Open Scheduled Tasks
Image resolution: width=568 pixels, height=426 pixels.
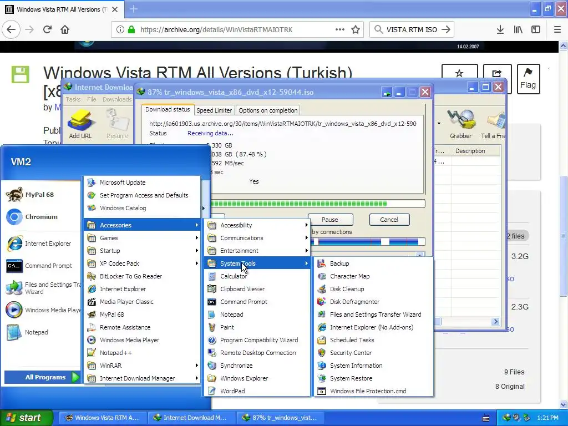(x=373, y=340)
